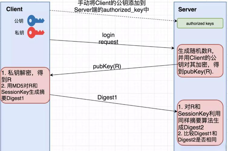Click the Server title label

187,9
